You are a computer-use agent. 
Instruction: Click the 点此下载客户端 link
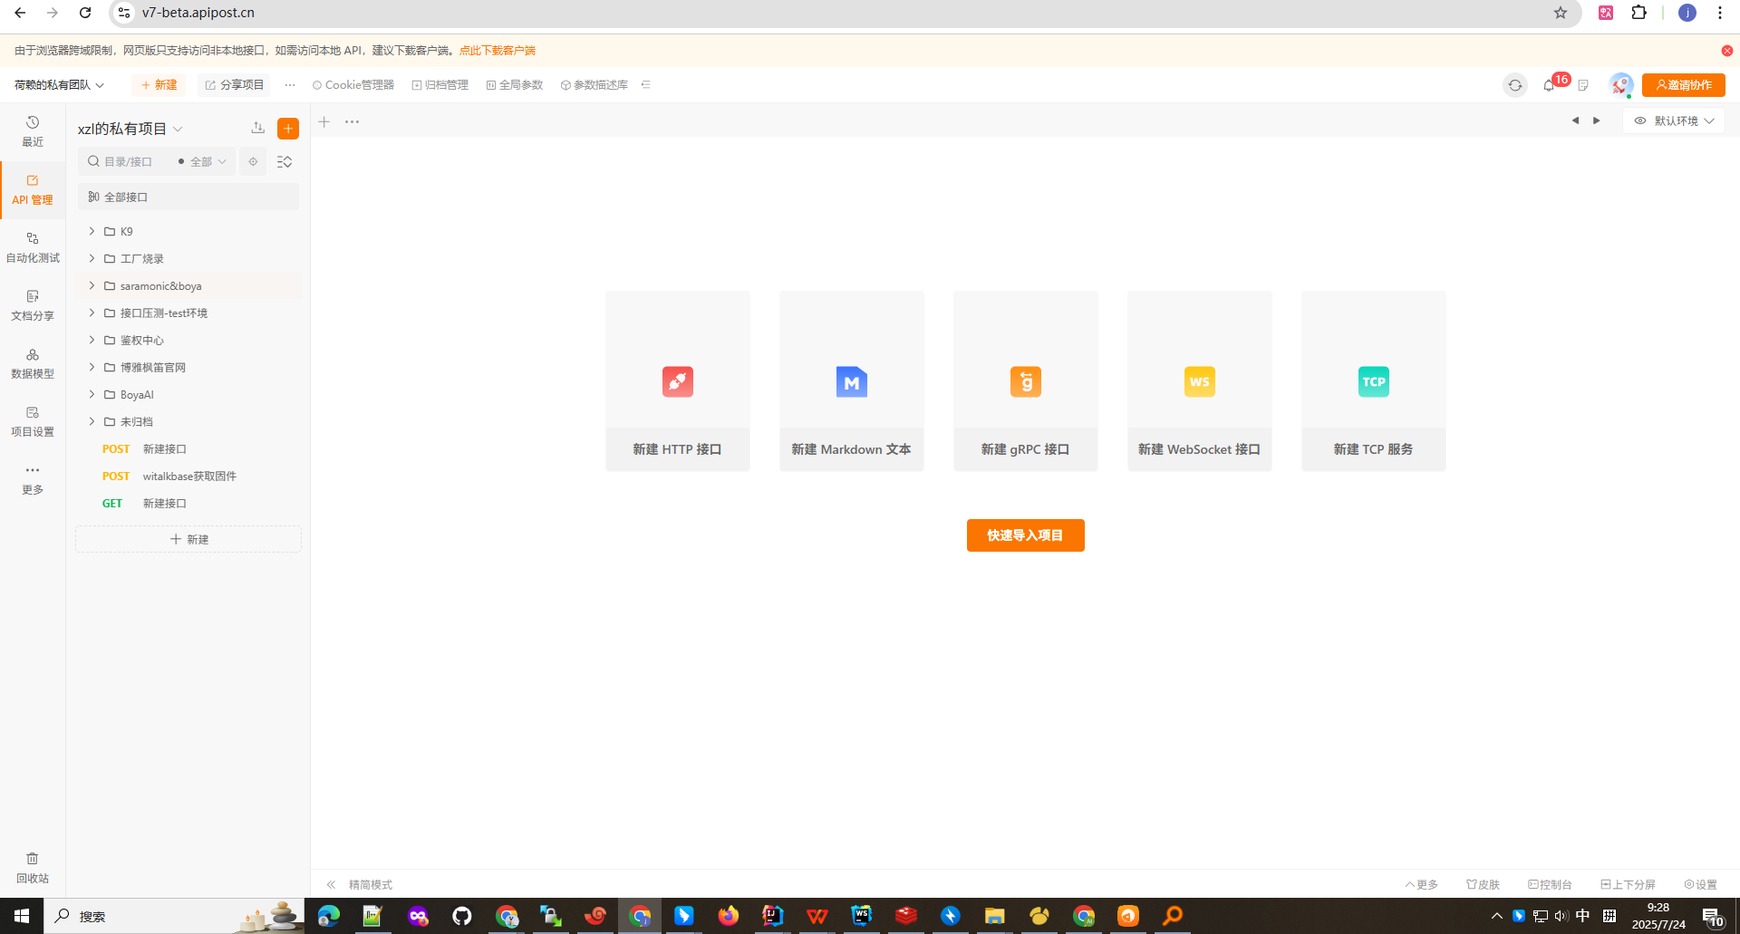point(498,51)
